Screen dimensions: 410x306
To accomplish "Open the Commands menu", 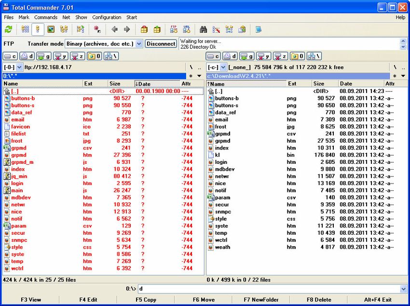I will [46, 17].
